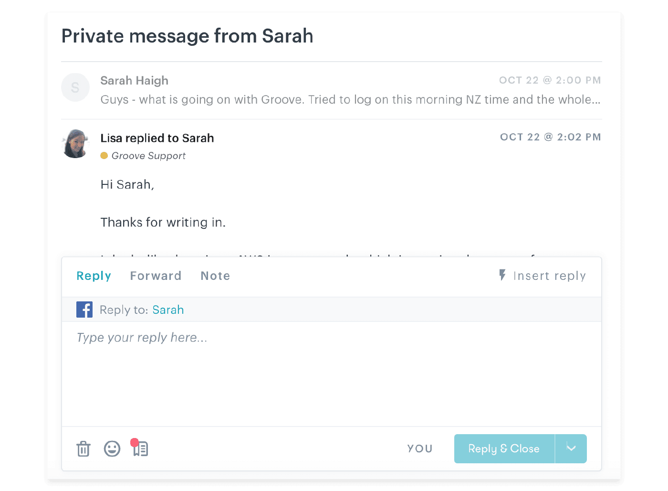
Task: Click the Reply & Close button
Action: tap(503, 448)
